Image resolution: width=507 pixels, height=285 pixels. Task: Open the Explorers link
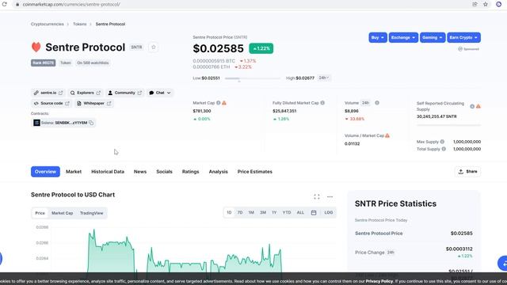[86, 93]
